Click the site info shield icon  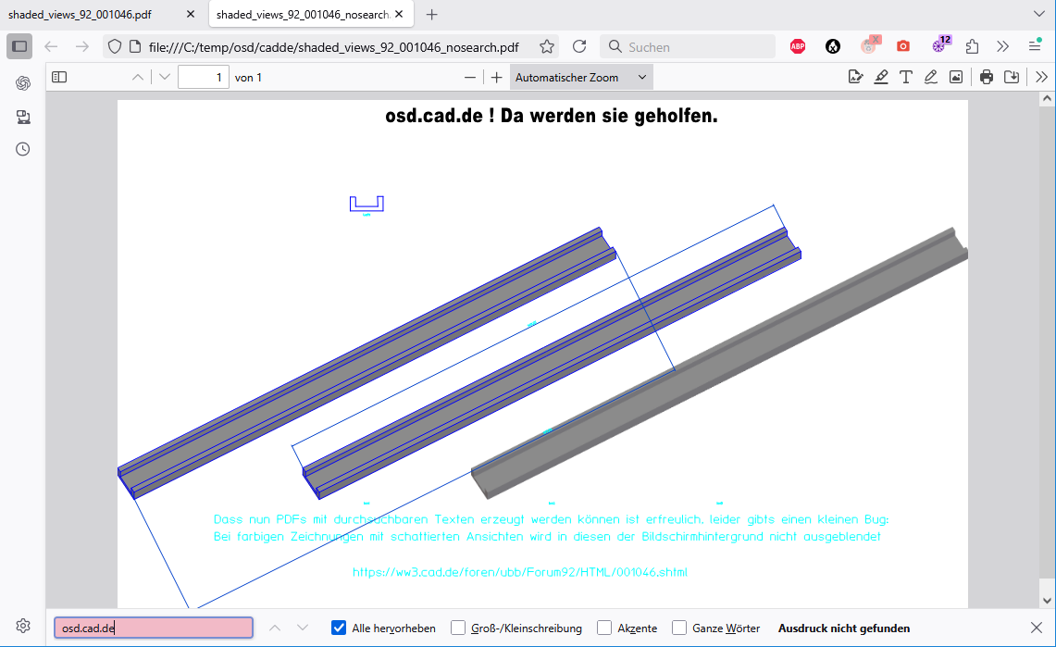(x=115, y=46)
